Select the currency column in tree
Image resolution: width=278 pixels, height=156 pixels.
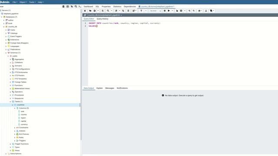click(x=24, y=124)
